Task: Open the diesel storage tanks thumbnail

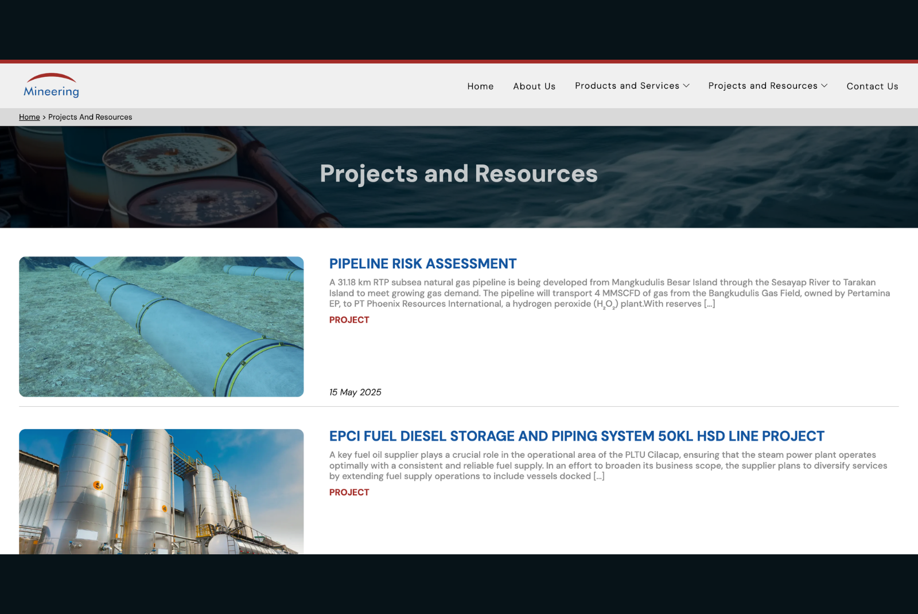Action: pyautogui.click(x=161, y=491)
